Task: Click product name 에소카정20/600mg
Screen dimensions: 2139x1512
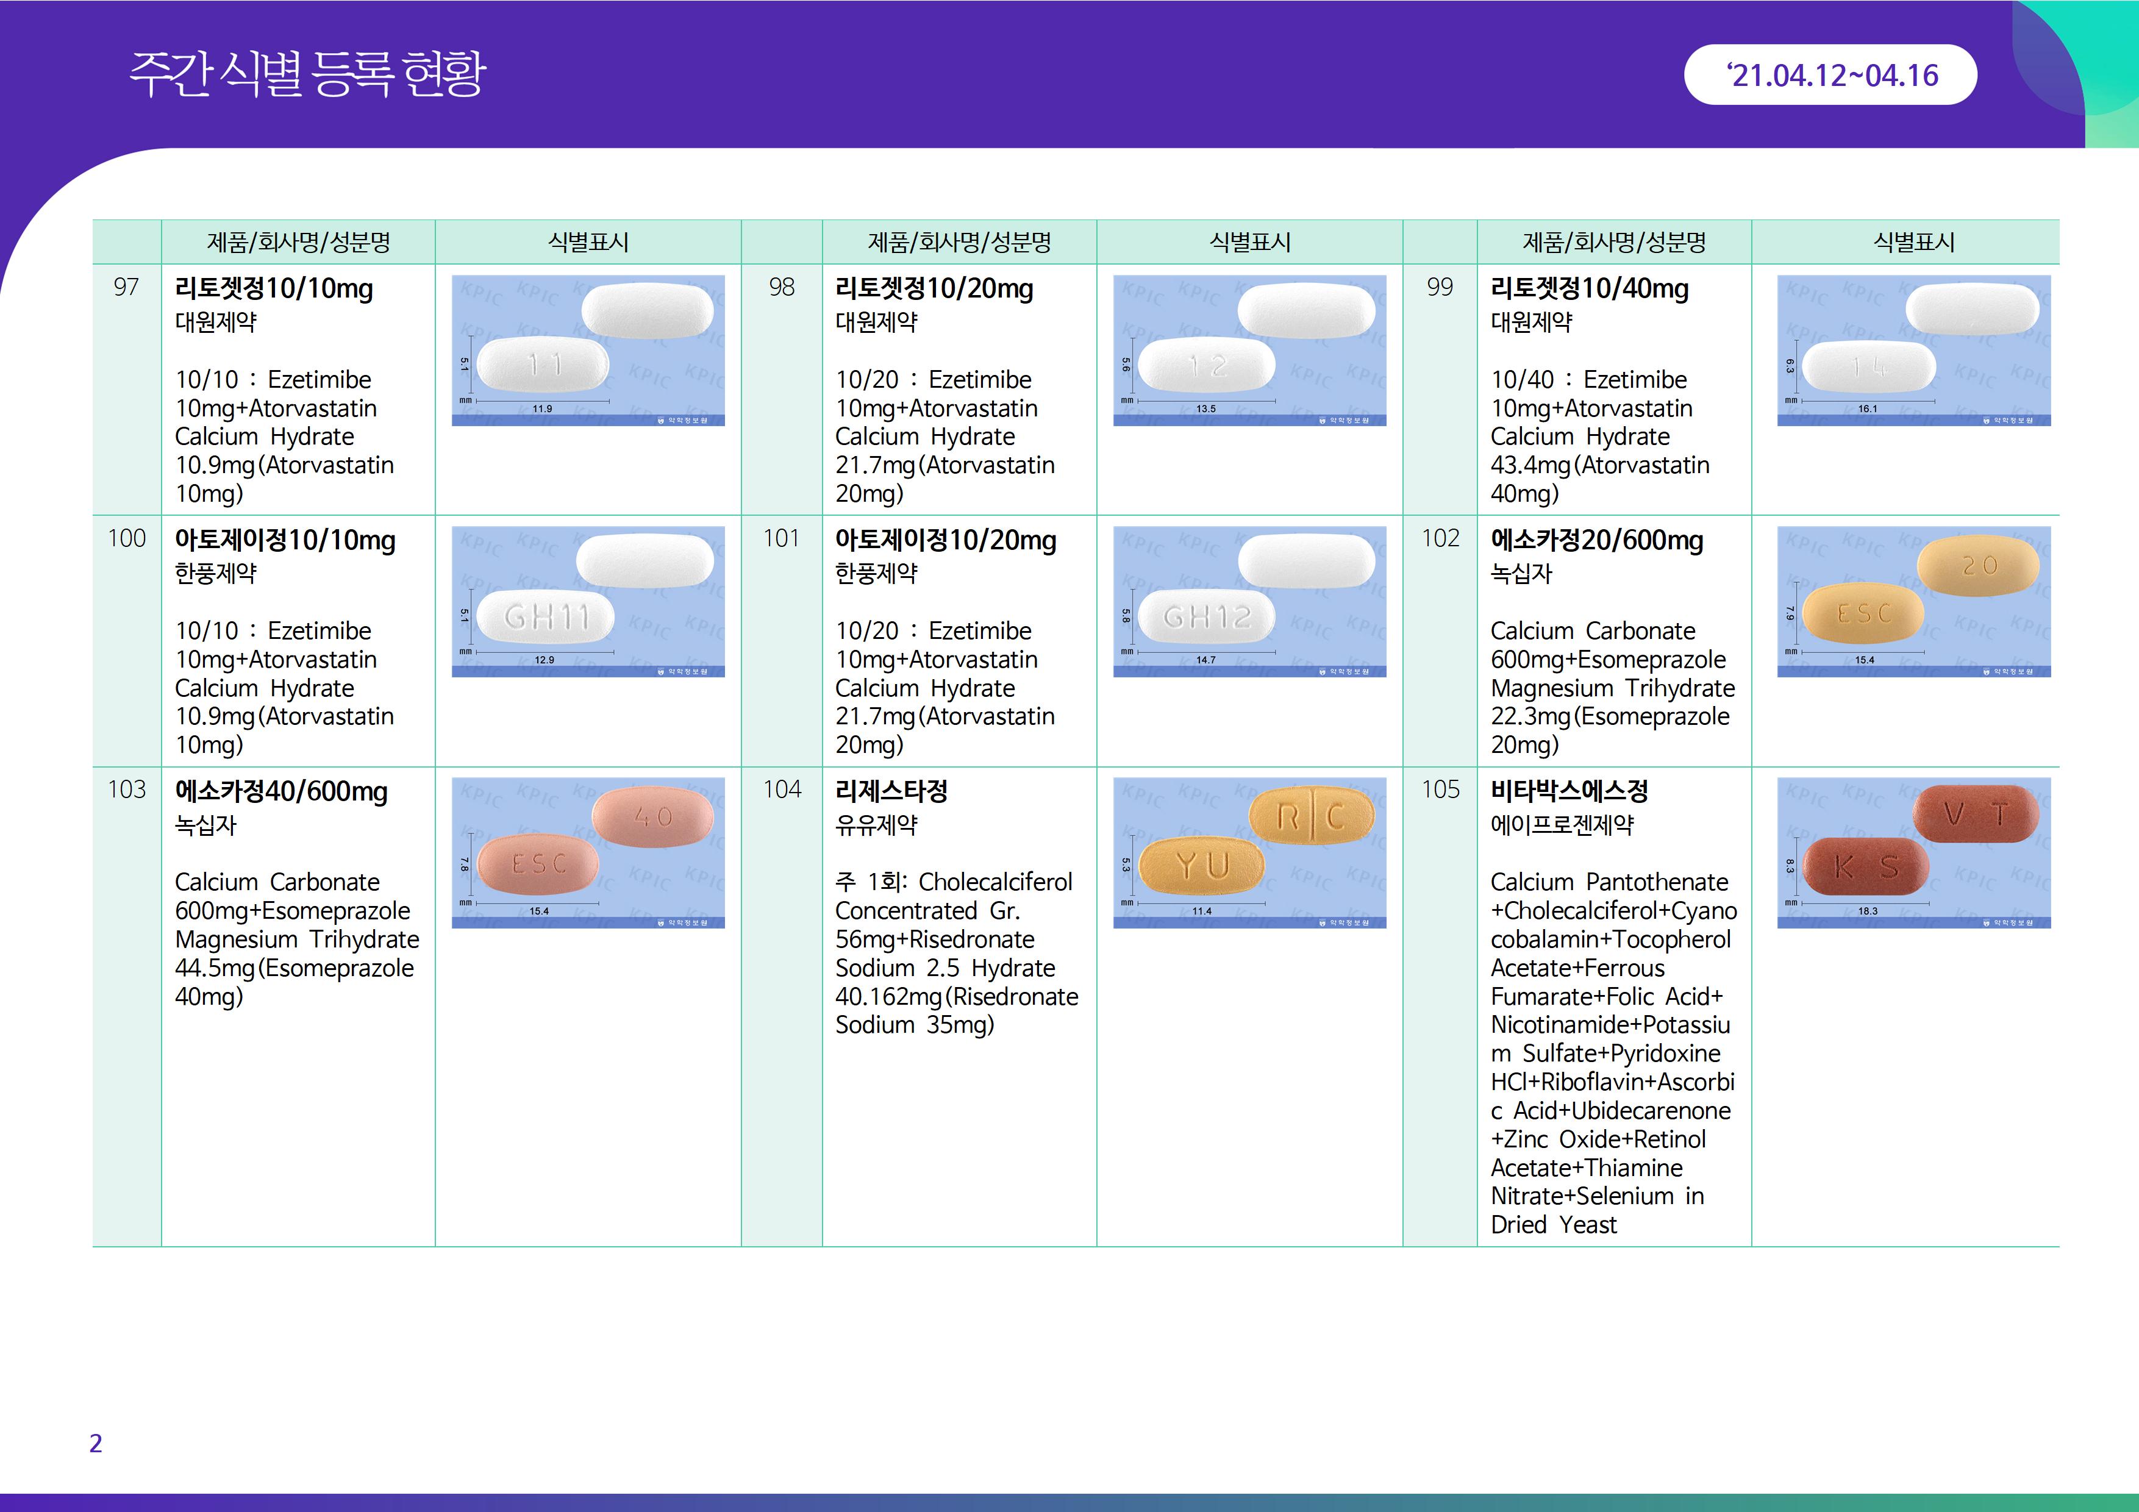Action: 1596,540
